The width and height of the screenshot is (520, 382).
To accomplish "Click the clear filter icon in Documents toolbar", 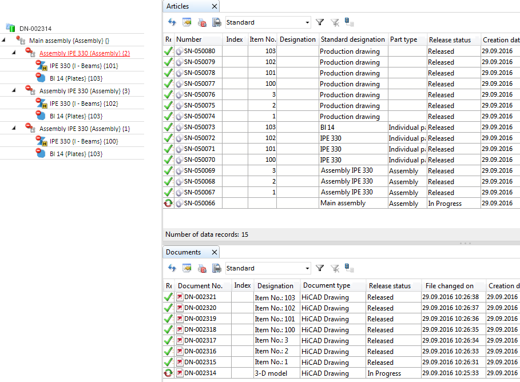I will point(335,268).
